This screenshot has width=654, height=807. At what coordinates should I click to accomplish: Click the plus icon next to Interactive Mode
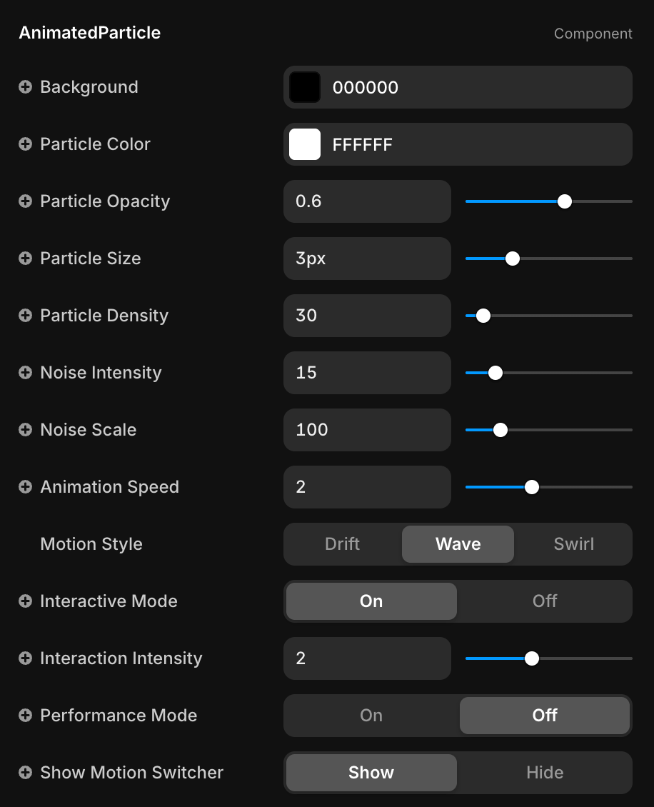(25, 601)
